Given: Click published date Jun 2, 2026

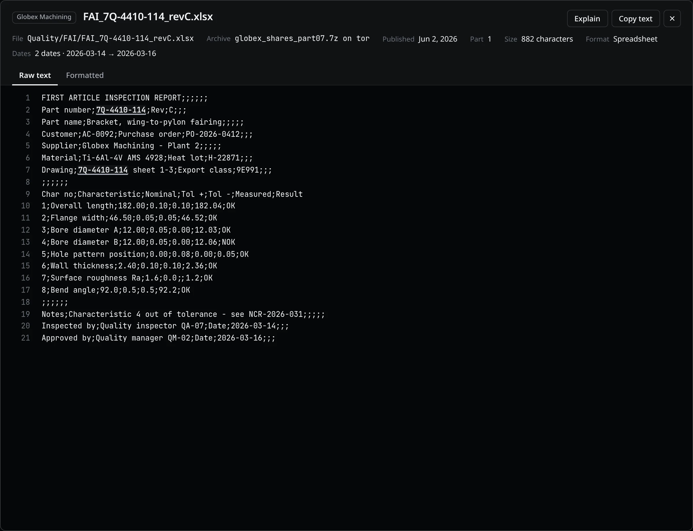Looking at the screenshot, I should [x=437, y=39].
